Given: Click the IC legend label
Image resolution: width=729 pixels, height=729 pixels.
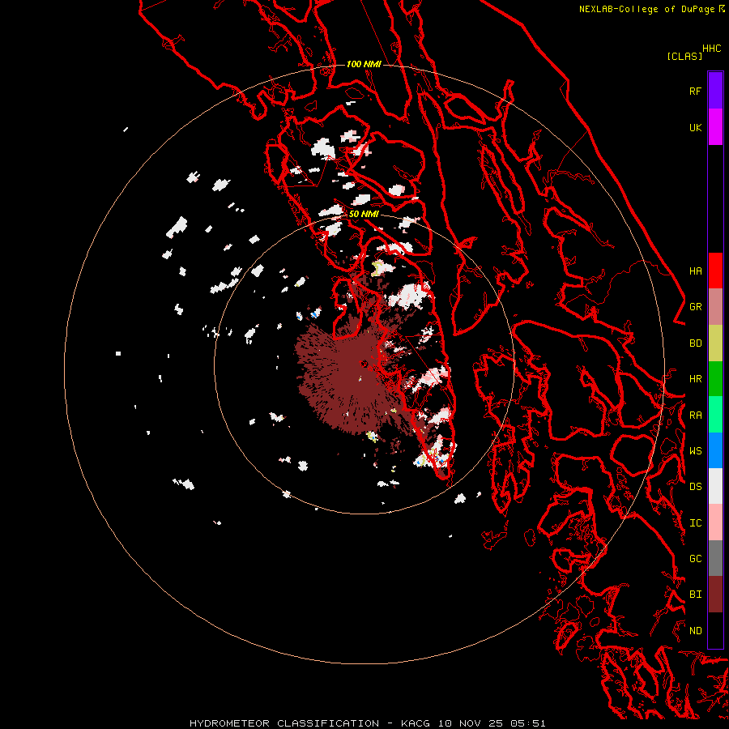Looking at the screenshot, I should [695, 523].
